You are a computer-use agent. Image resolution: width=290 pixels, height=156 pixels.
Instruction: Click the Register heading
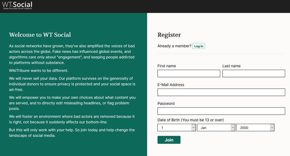pyautogui.click(x=169, y=35)
